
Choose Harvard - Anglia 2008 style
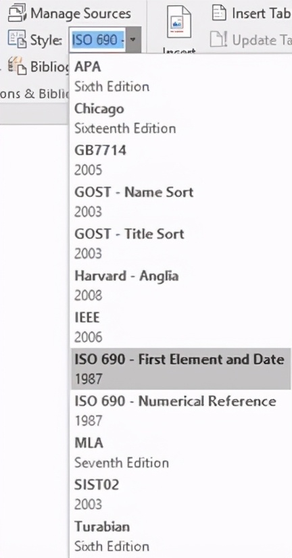coord(181,285)
